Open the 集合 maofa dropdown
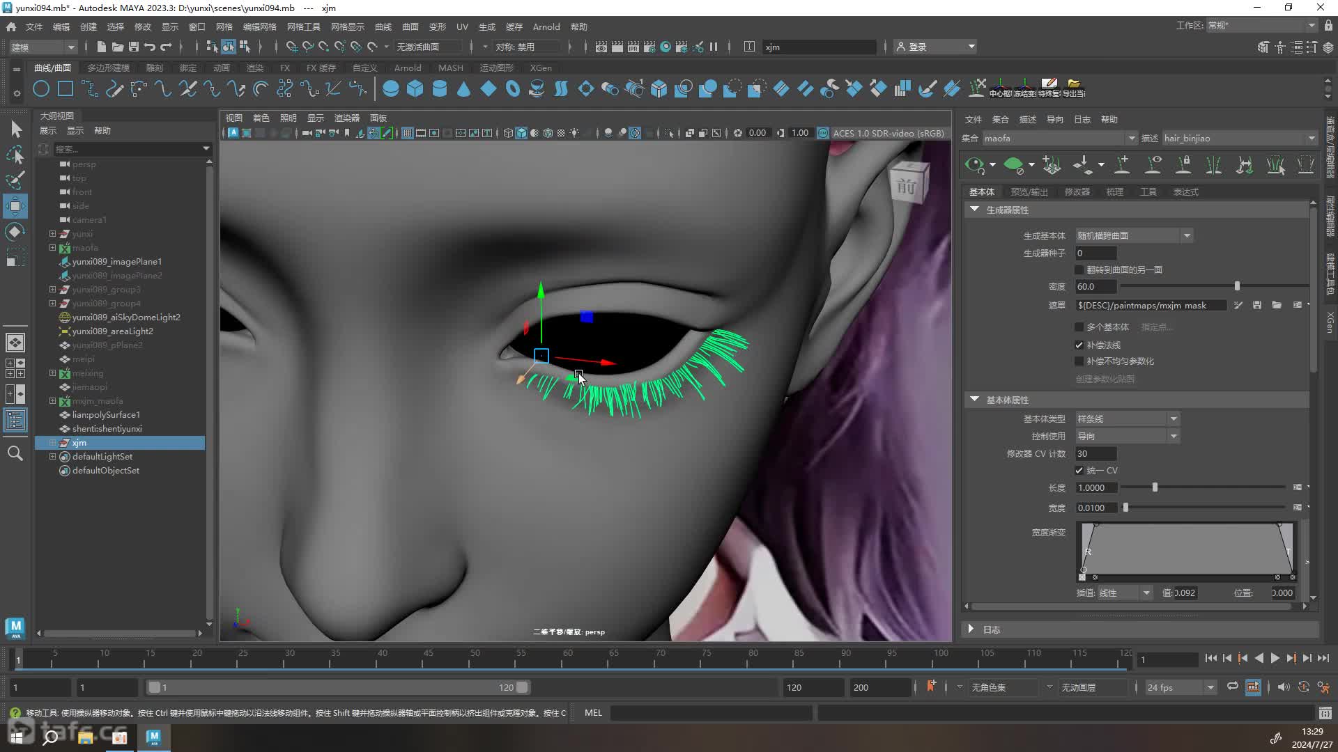 (x=1059, y=139)
